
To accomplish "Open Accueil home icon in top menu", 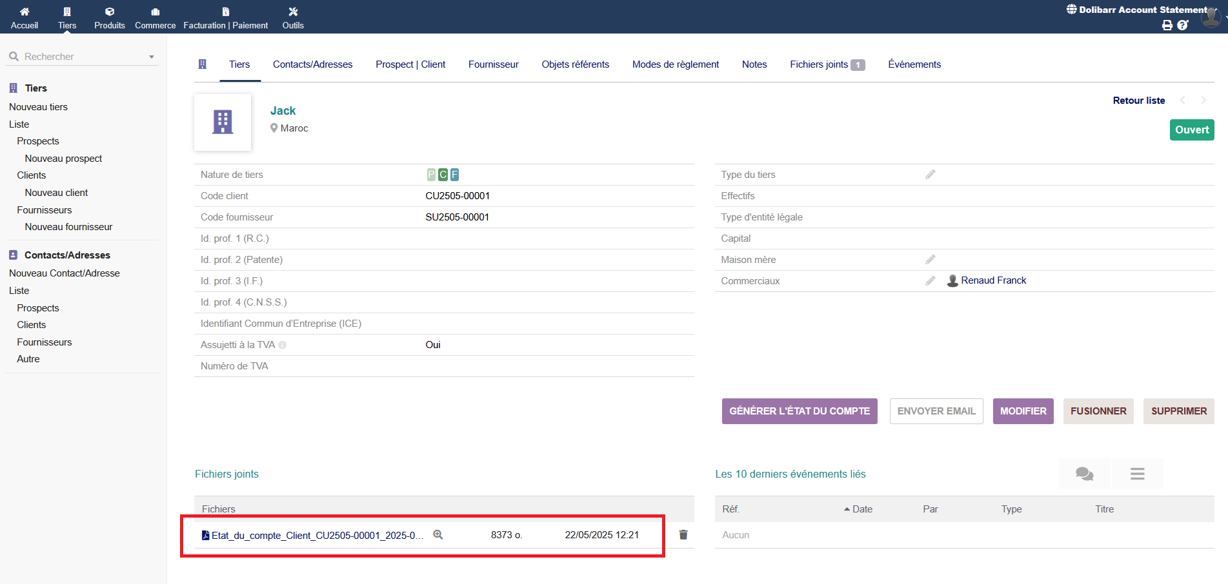I will [x=25, y=17].
